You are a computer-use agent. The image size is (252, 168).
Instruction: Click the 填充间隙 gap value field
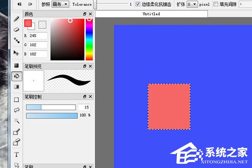point(245,4)
